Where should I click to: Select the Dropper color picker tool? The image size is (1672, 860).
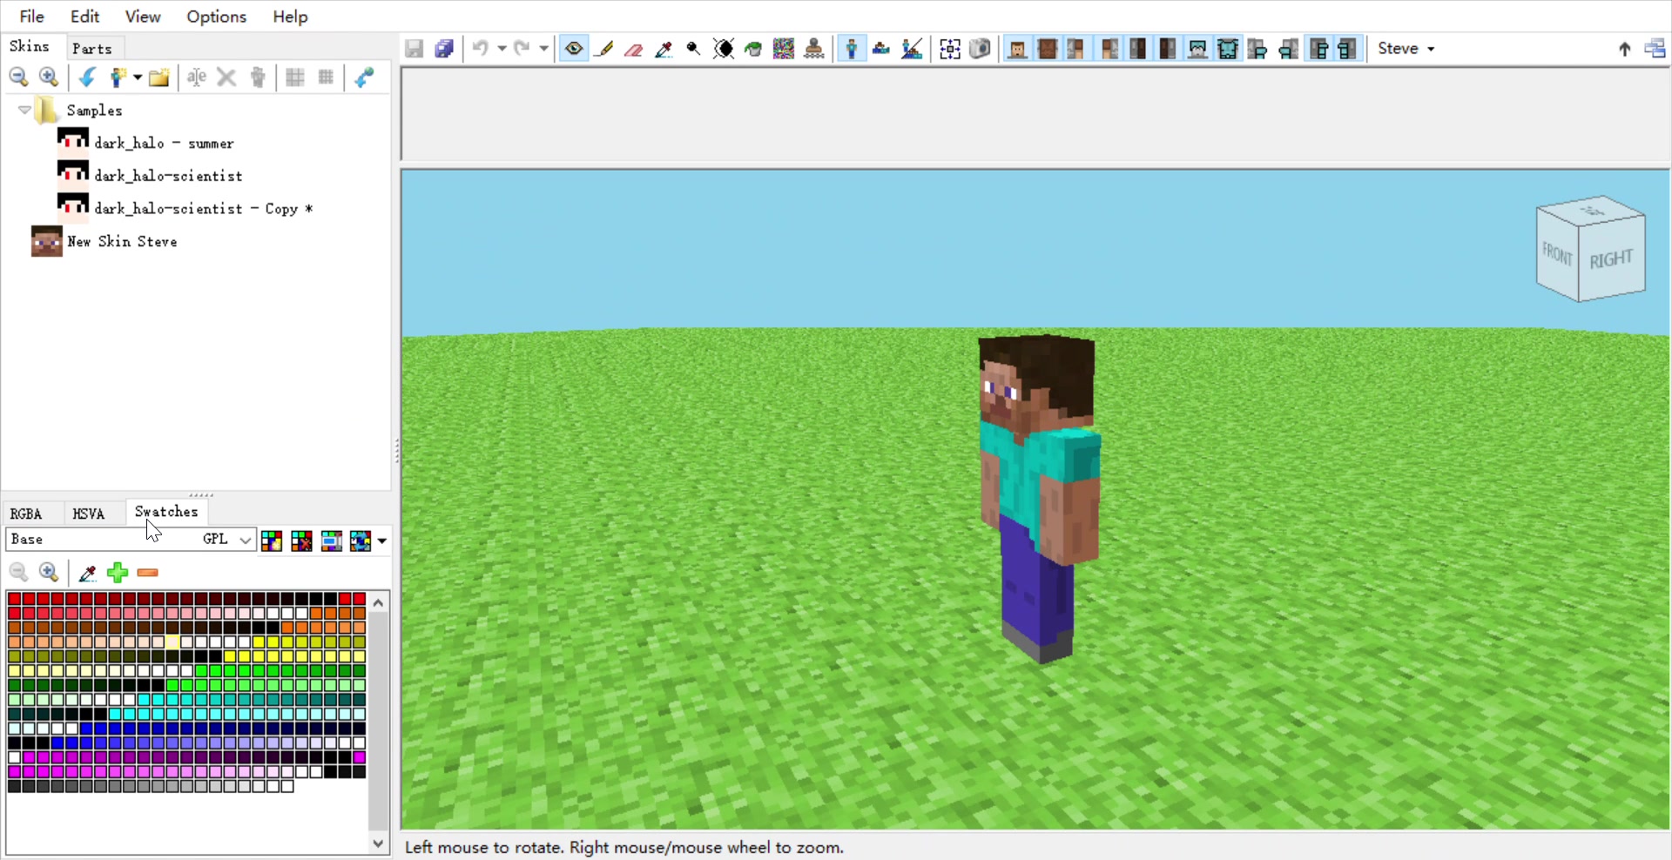[x=664, y=49]
